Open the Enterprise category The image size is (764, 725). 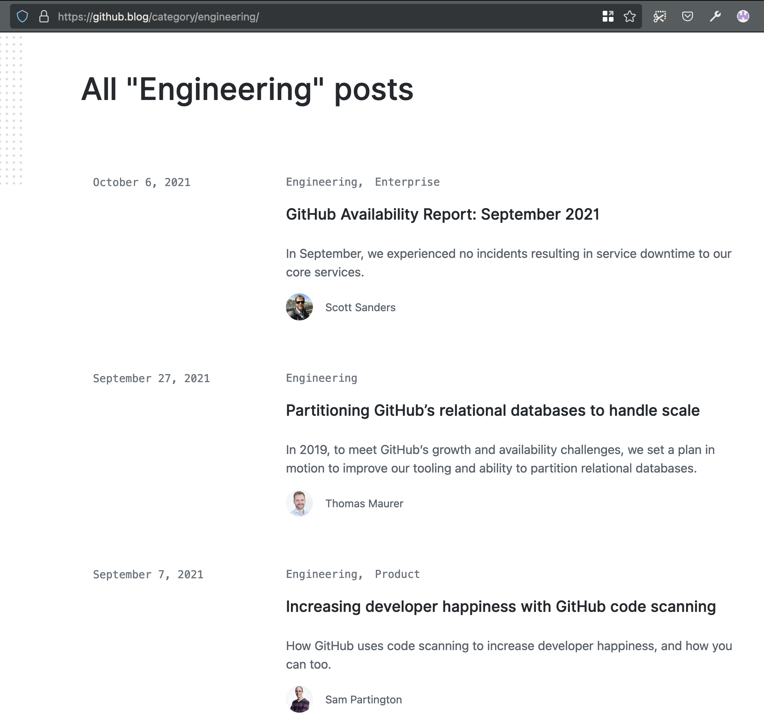[407, 182]
